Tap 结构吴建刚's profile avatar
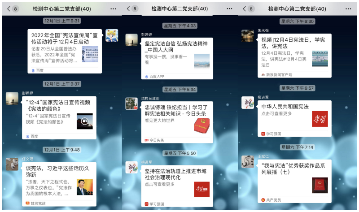Viewport: 359px width, 212px height. (131, 104)
